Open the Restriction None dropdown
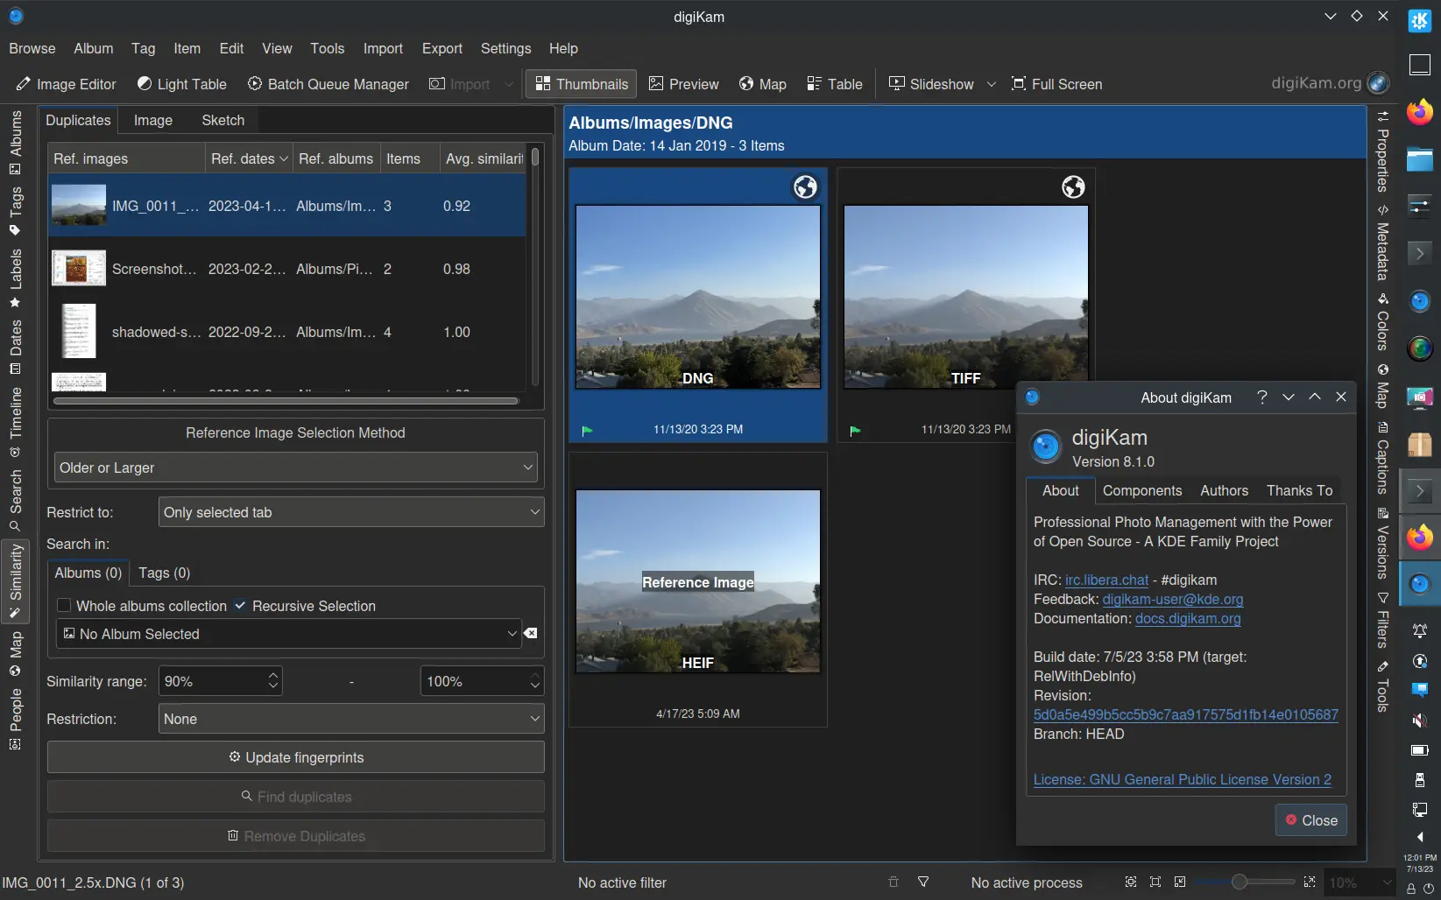1441x900 pixels. [x=350, y=719]
